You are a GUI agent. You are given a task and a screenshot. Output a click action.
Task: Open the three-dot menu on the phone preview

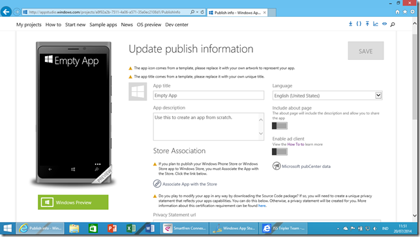tap(98, 164)
